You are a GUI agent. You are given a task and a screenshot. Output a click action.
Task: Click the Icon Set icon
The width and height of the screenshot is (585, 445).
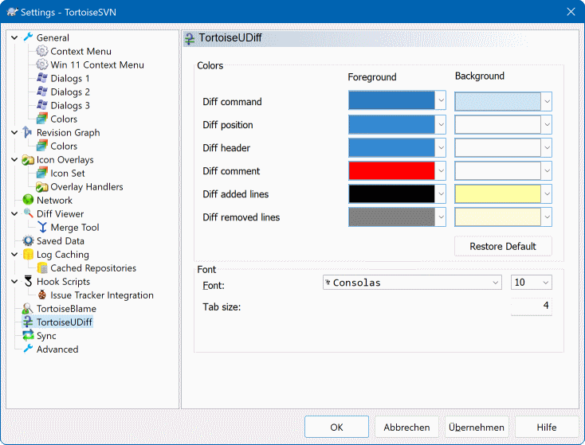(41, 173)
